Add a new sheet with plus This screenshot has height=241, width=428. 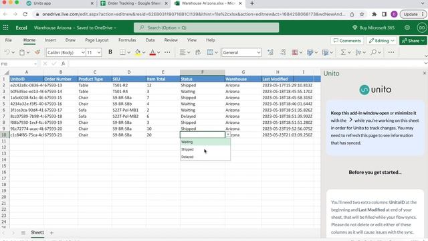pyautogui.click(x=51, y=233)
